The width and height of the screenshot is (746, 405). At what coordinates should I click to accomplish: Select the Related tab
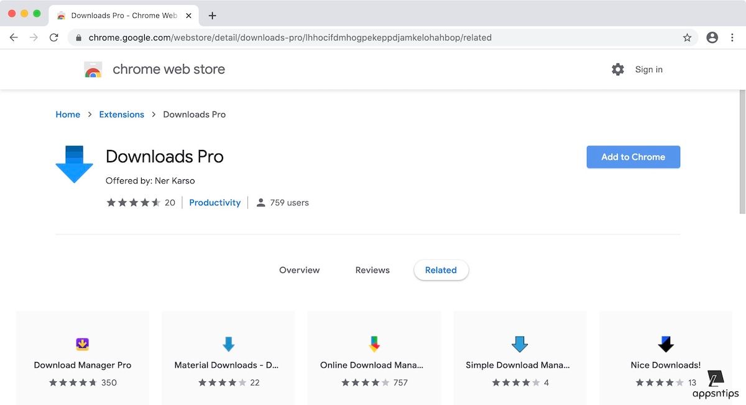pyautogui.click(x=441, y=270)
